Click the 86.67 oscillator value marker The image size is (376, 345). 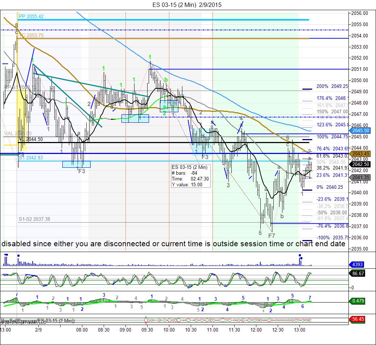tap(357, 273)
